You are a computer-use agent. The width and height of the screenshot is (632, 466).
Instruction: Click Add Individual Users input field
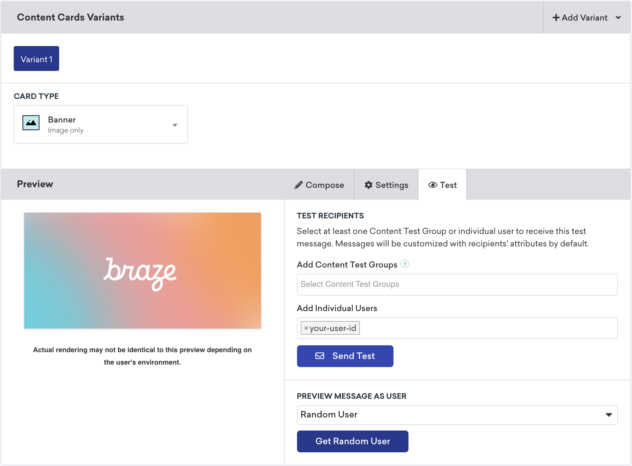pos(457,328)
